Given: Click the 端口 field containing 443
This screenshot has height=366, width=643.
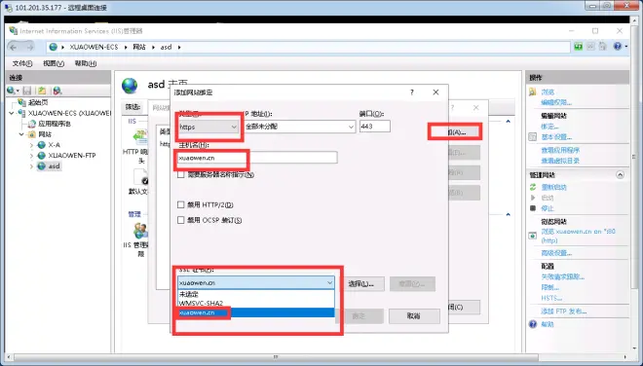Looking at the screenshot, I should 374,127.
